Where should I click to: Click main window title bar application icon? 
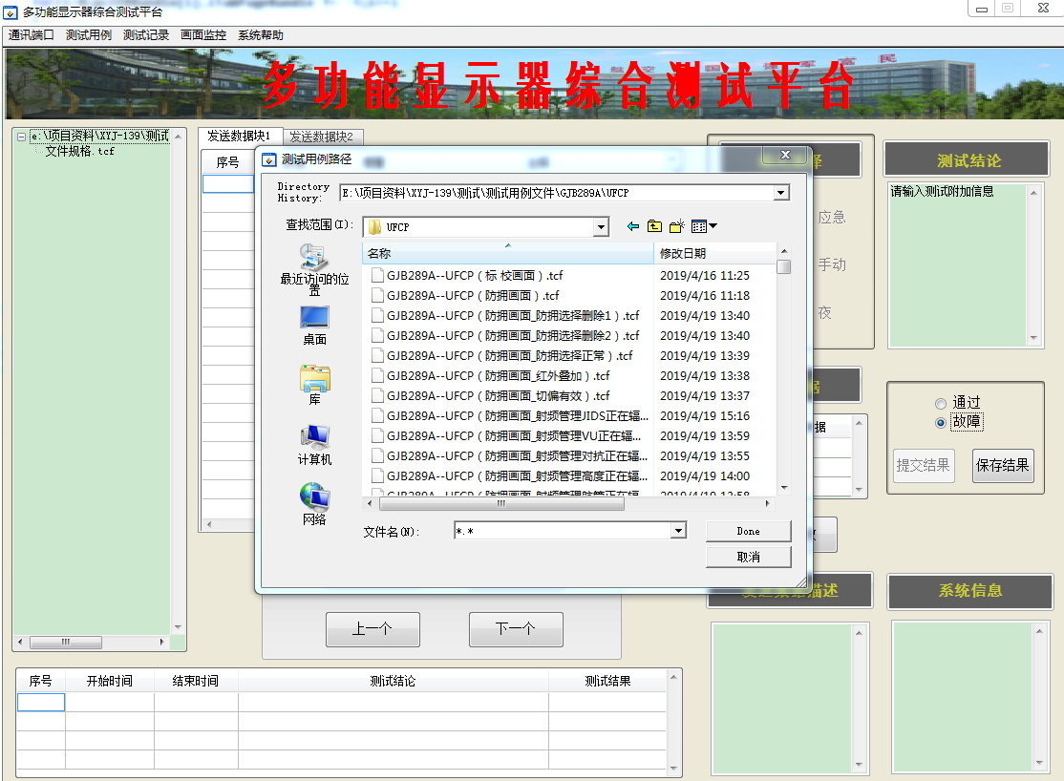(11, 11)
